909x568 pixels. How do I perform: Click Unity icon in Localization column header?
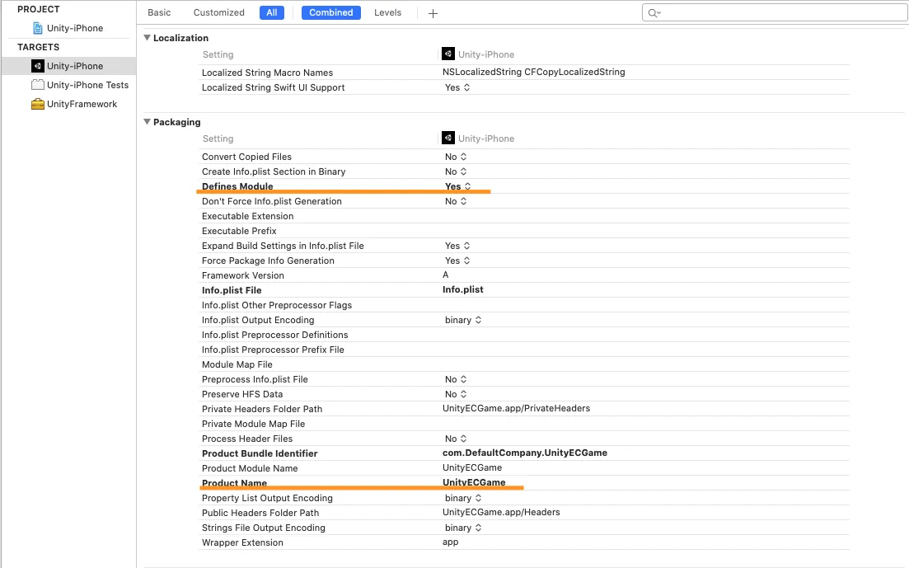pyautogui.click(x=448, y=54)
